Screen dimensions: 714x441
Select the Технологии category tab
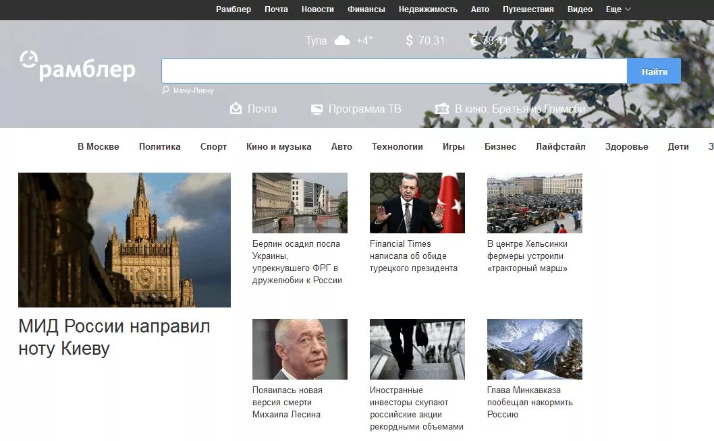point(397,146)
